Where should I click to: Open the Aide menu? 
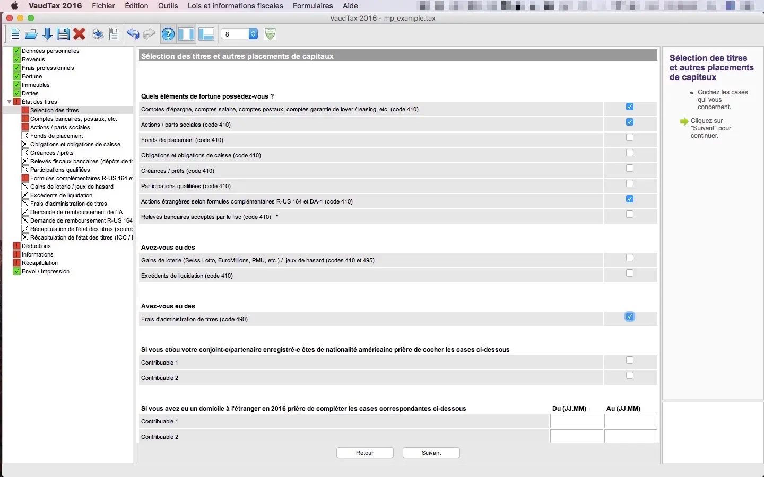(x=350, y=6)
